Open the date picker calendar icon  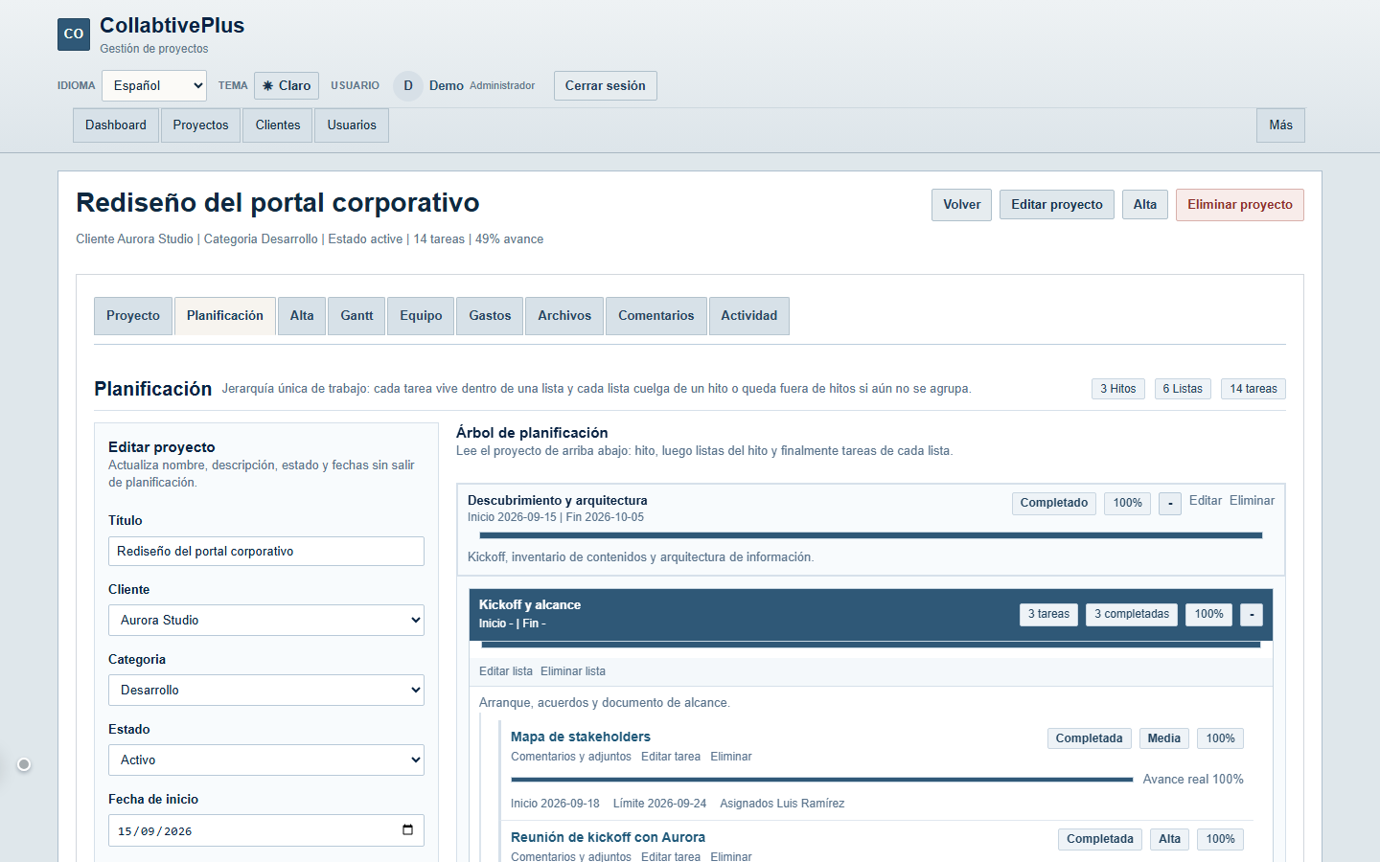pos(407,830)
